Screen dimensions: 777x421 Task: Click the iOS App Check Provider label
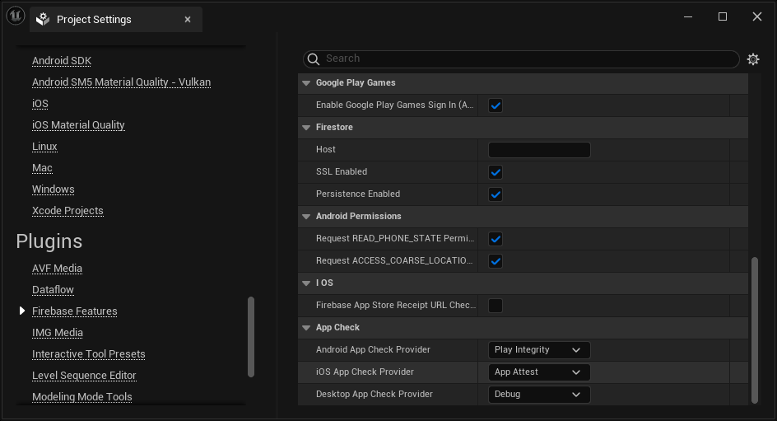tap(365, 372)
